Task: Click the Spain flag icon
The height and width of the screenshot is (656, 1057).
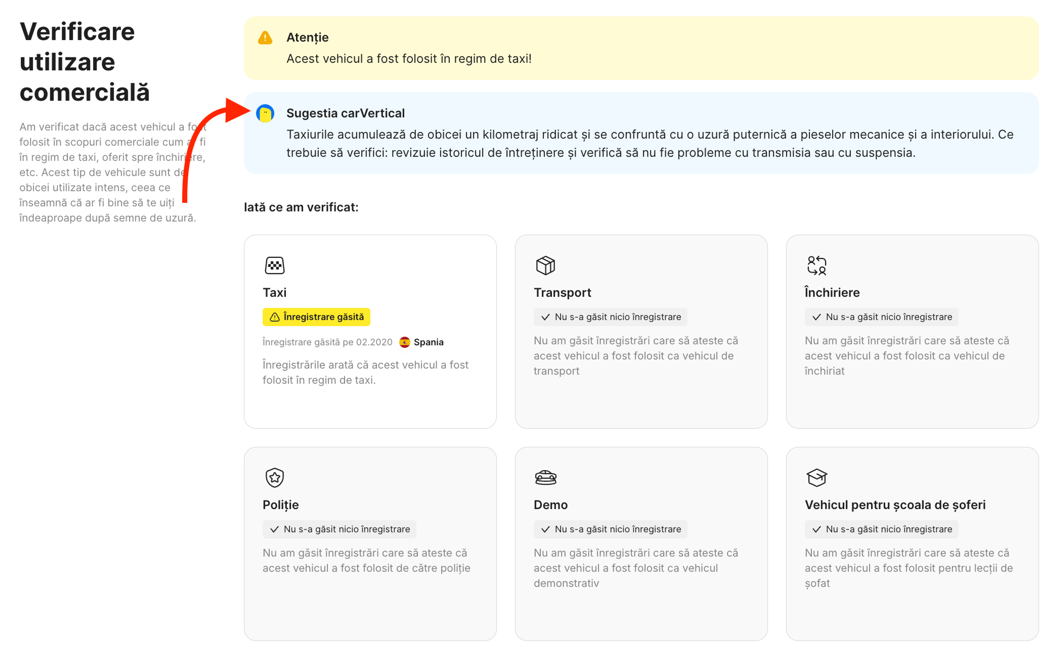Action: click(x=405, y=342)
